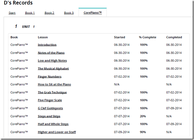Image resolution: width=194 pixels, height=140 pixels.
Task: Click CorePiano™ book cell in Steps and Skips row
Action: pos(19,116)
